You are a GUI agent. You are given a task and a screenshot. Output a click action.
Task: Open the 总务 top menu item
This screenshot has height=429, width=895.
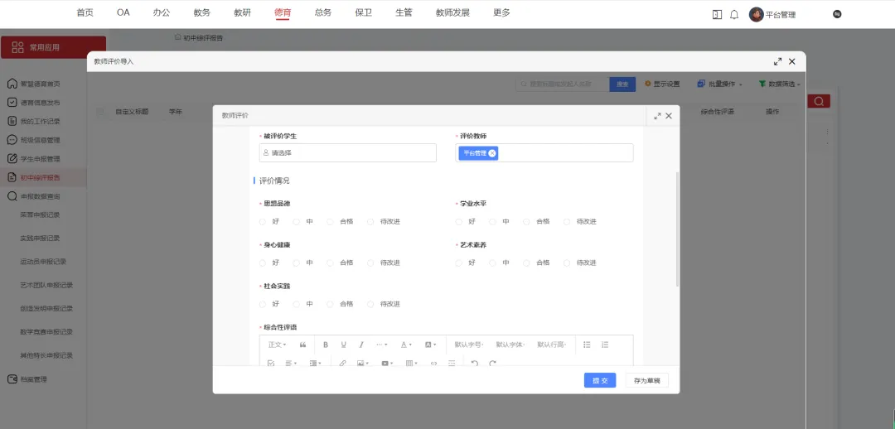(323, 13)
